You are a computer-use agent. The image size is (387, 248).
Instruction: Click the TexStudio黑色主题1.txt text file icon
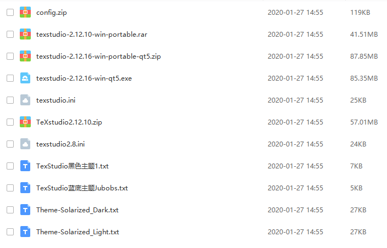pyautogui.click(x=25, y=166)
